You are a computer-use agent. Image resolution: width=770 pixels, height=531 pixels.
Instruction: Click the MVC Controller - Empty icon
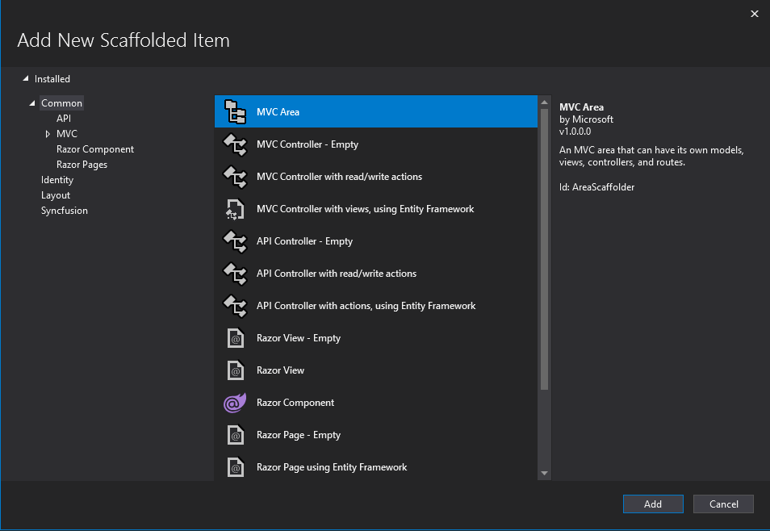point(234,144)
